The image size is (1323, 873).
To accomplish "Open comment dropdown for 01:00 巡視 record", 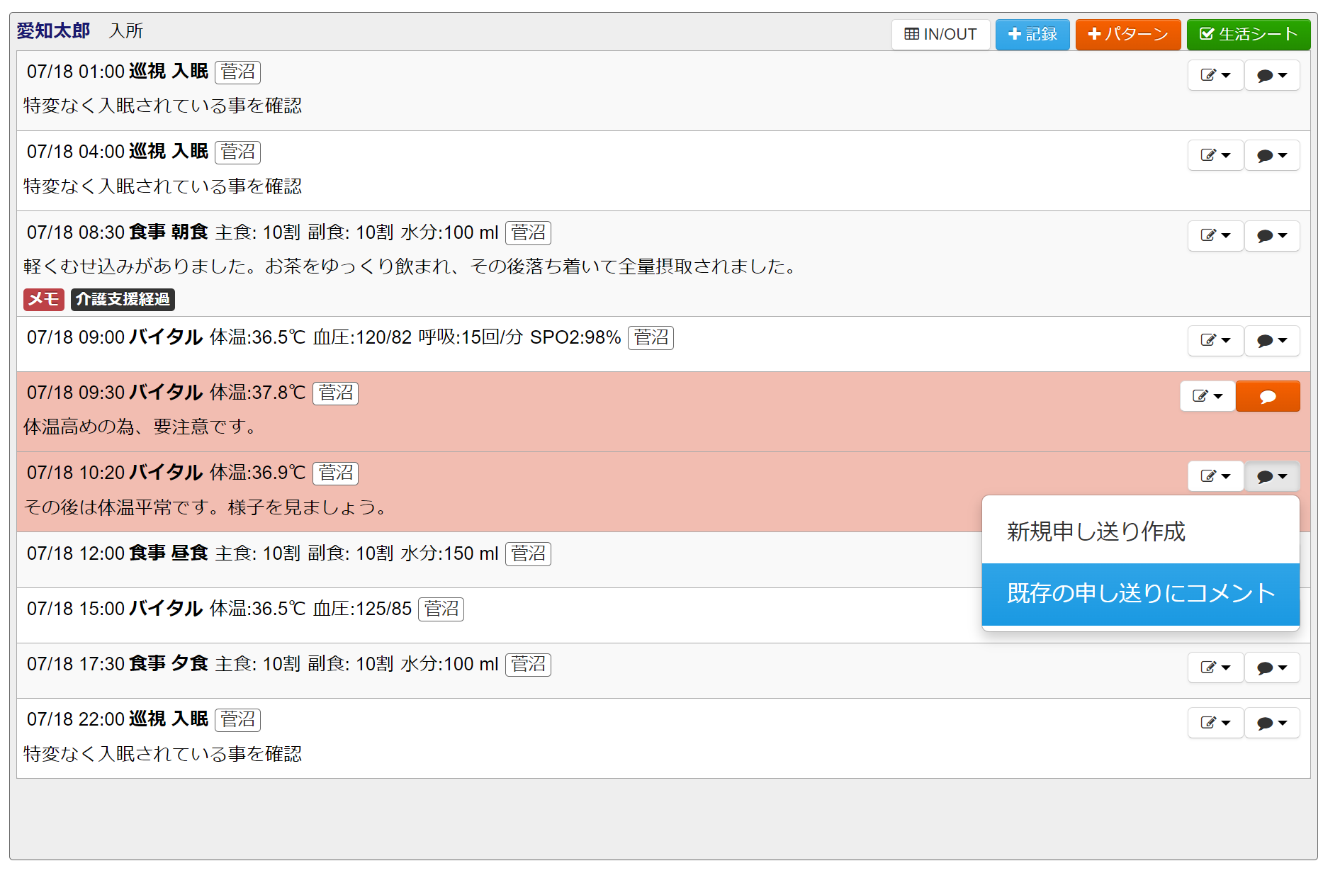I will click(1272, 75).
